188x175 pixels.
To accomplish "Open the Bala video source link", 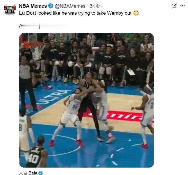I will (x=33, y=173).
